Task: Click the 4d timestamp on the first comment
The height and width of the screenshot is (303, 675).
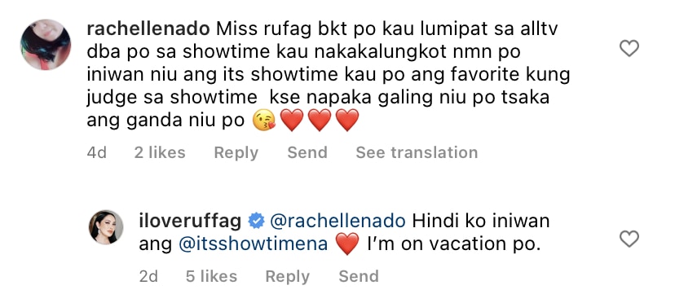Action: click(97, 152)
